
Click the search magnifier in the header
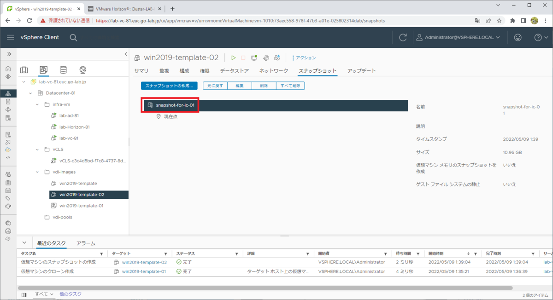pos(73,37)
